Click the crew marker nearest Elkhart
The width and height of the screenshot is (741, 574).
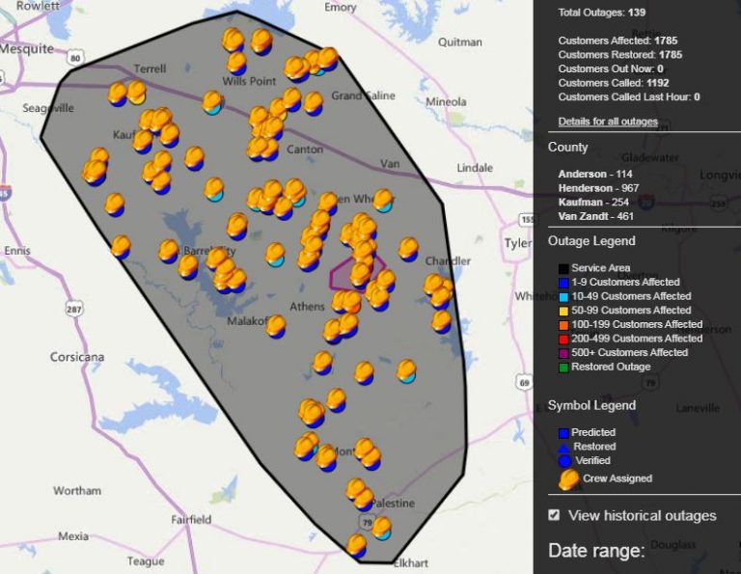click(x=357, y=546)
